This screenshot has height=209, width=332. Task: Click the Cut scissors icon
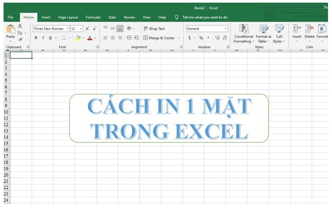tap(20, 26)
